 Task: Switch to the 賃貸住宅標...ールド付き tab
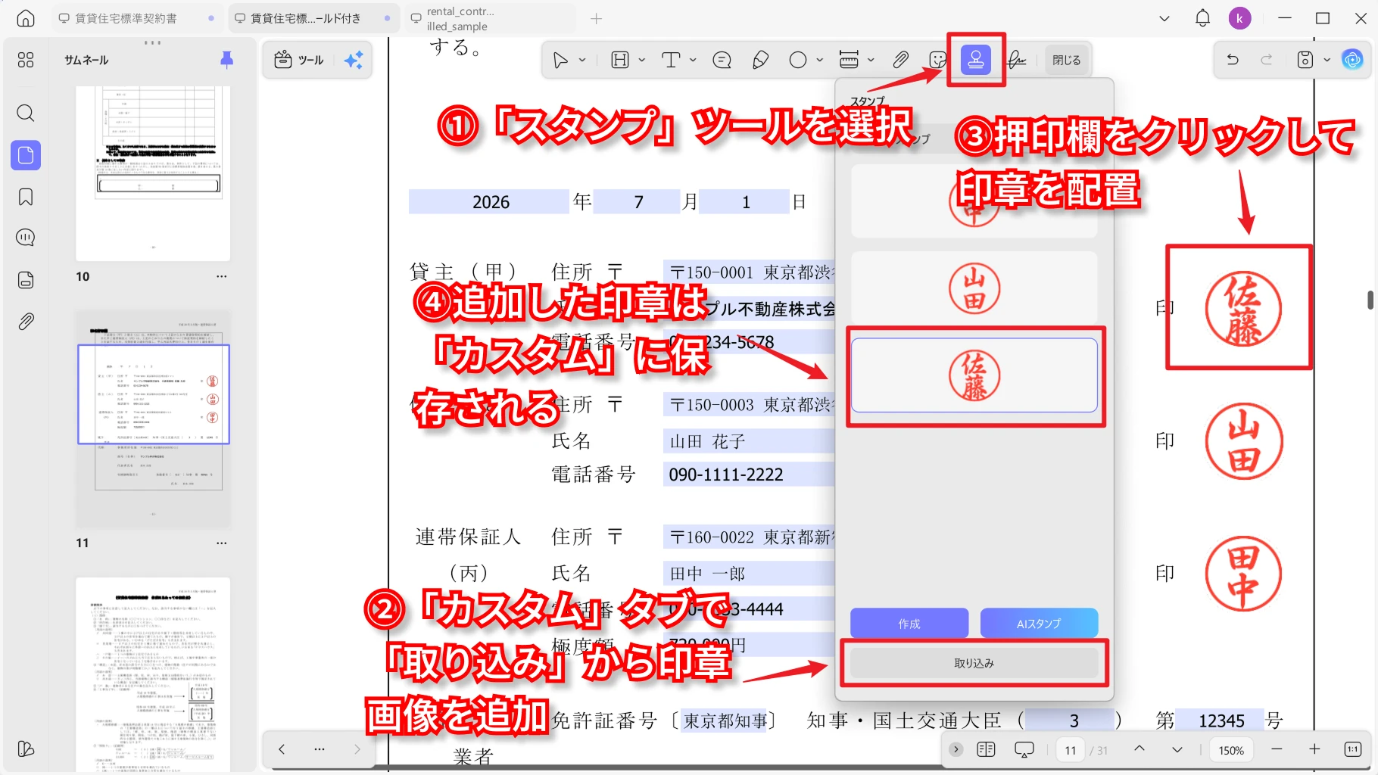pos(313,18)
